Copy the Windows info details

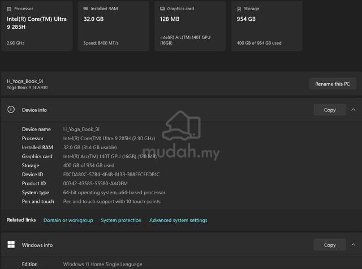pos(330,245)
